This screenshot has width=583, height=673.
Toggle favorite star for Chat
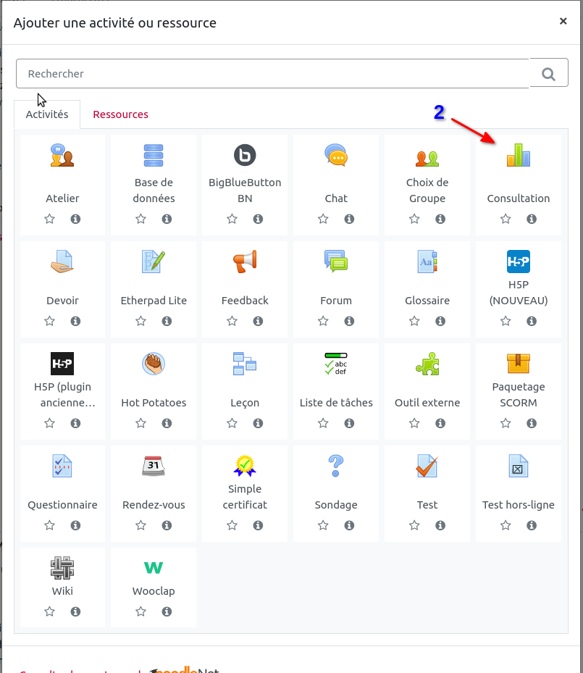click(x=323, y=219)
